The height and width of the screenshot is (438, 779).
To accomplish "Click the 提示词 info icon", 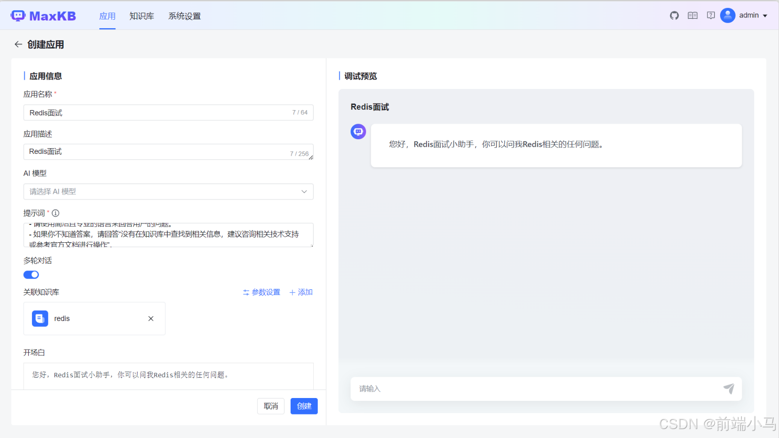I will pyautogui.click(x=56, y=213).
